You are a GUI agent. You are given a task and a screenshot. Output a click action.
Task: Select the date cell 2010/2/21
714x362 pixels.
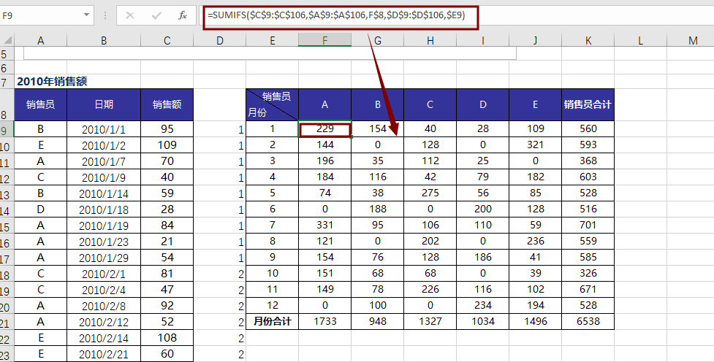(x=104, y=354)
